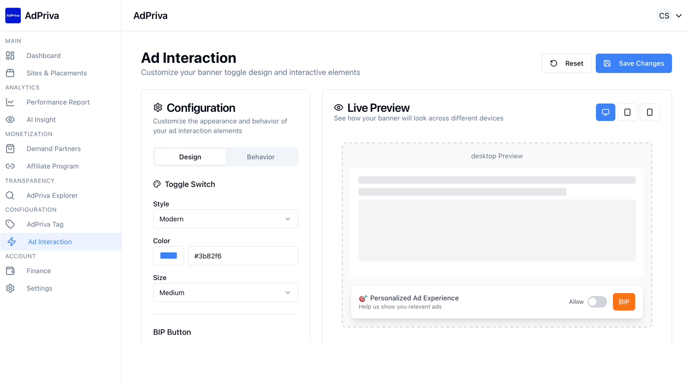Toggle the Allow switch in banner preview
690x383 pixels.
(x=597, y=302)
